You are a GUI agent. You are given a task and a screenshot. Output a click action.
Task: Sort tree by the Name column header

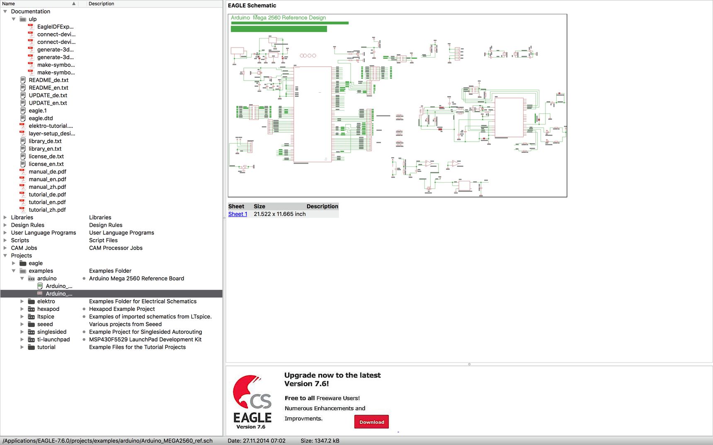click(39, 4)
